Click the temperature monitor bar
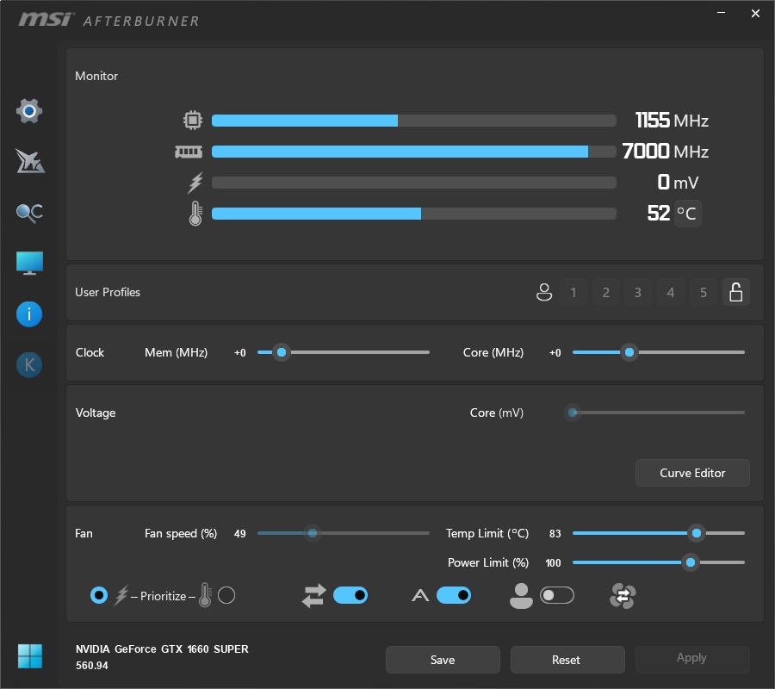Screen dimensions: 775x689 414,214
